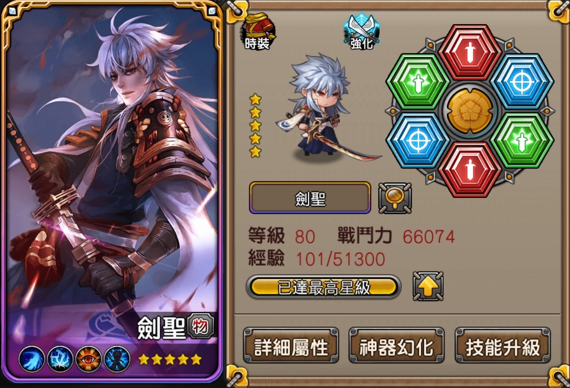This screenshot has height=388, width=570.
Task: Click the magnifying glass inspect icon
Action: pos(395,198)
